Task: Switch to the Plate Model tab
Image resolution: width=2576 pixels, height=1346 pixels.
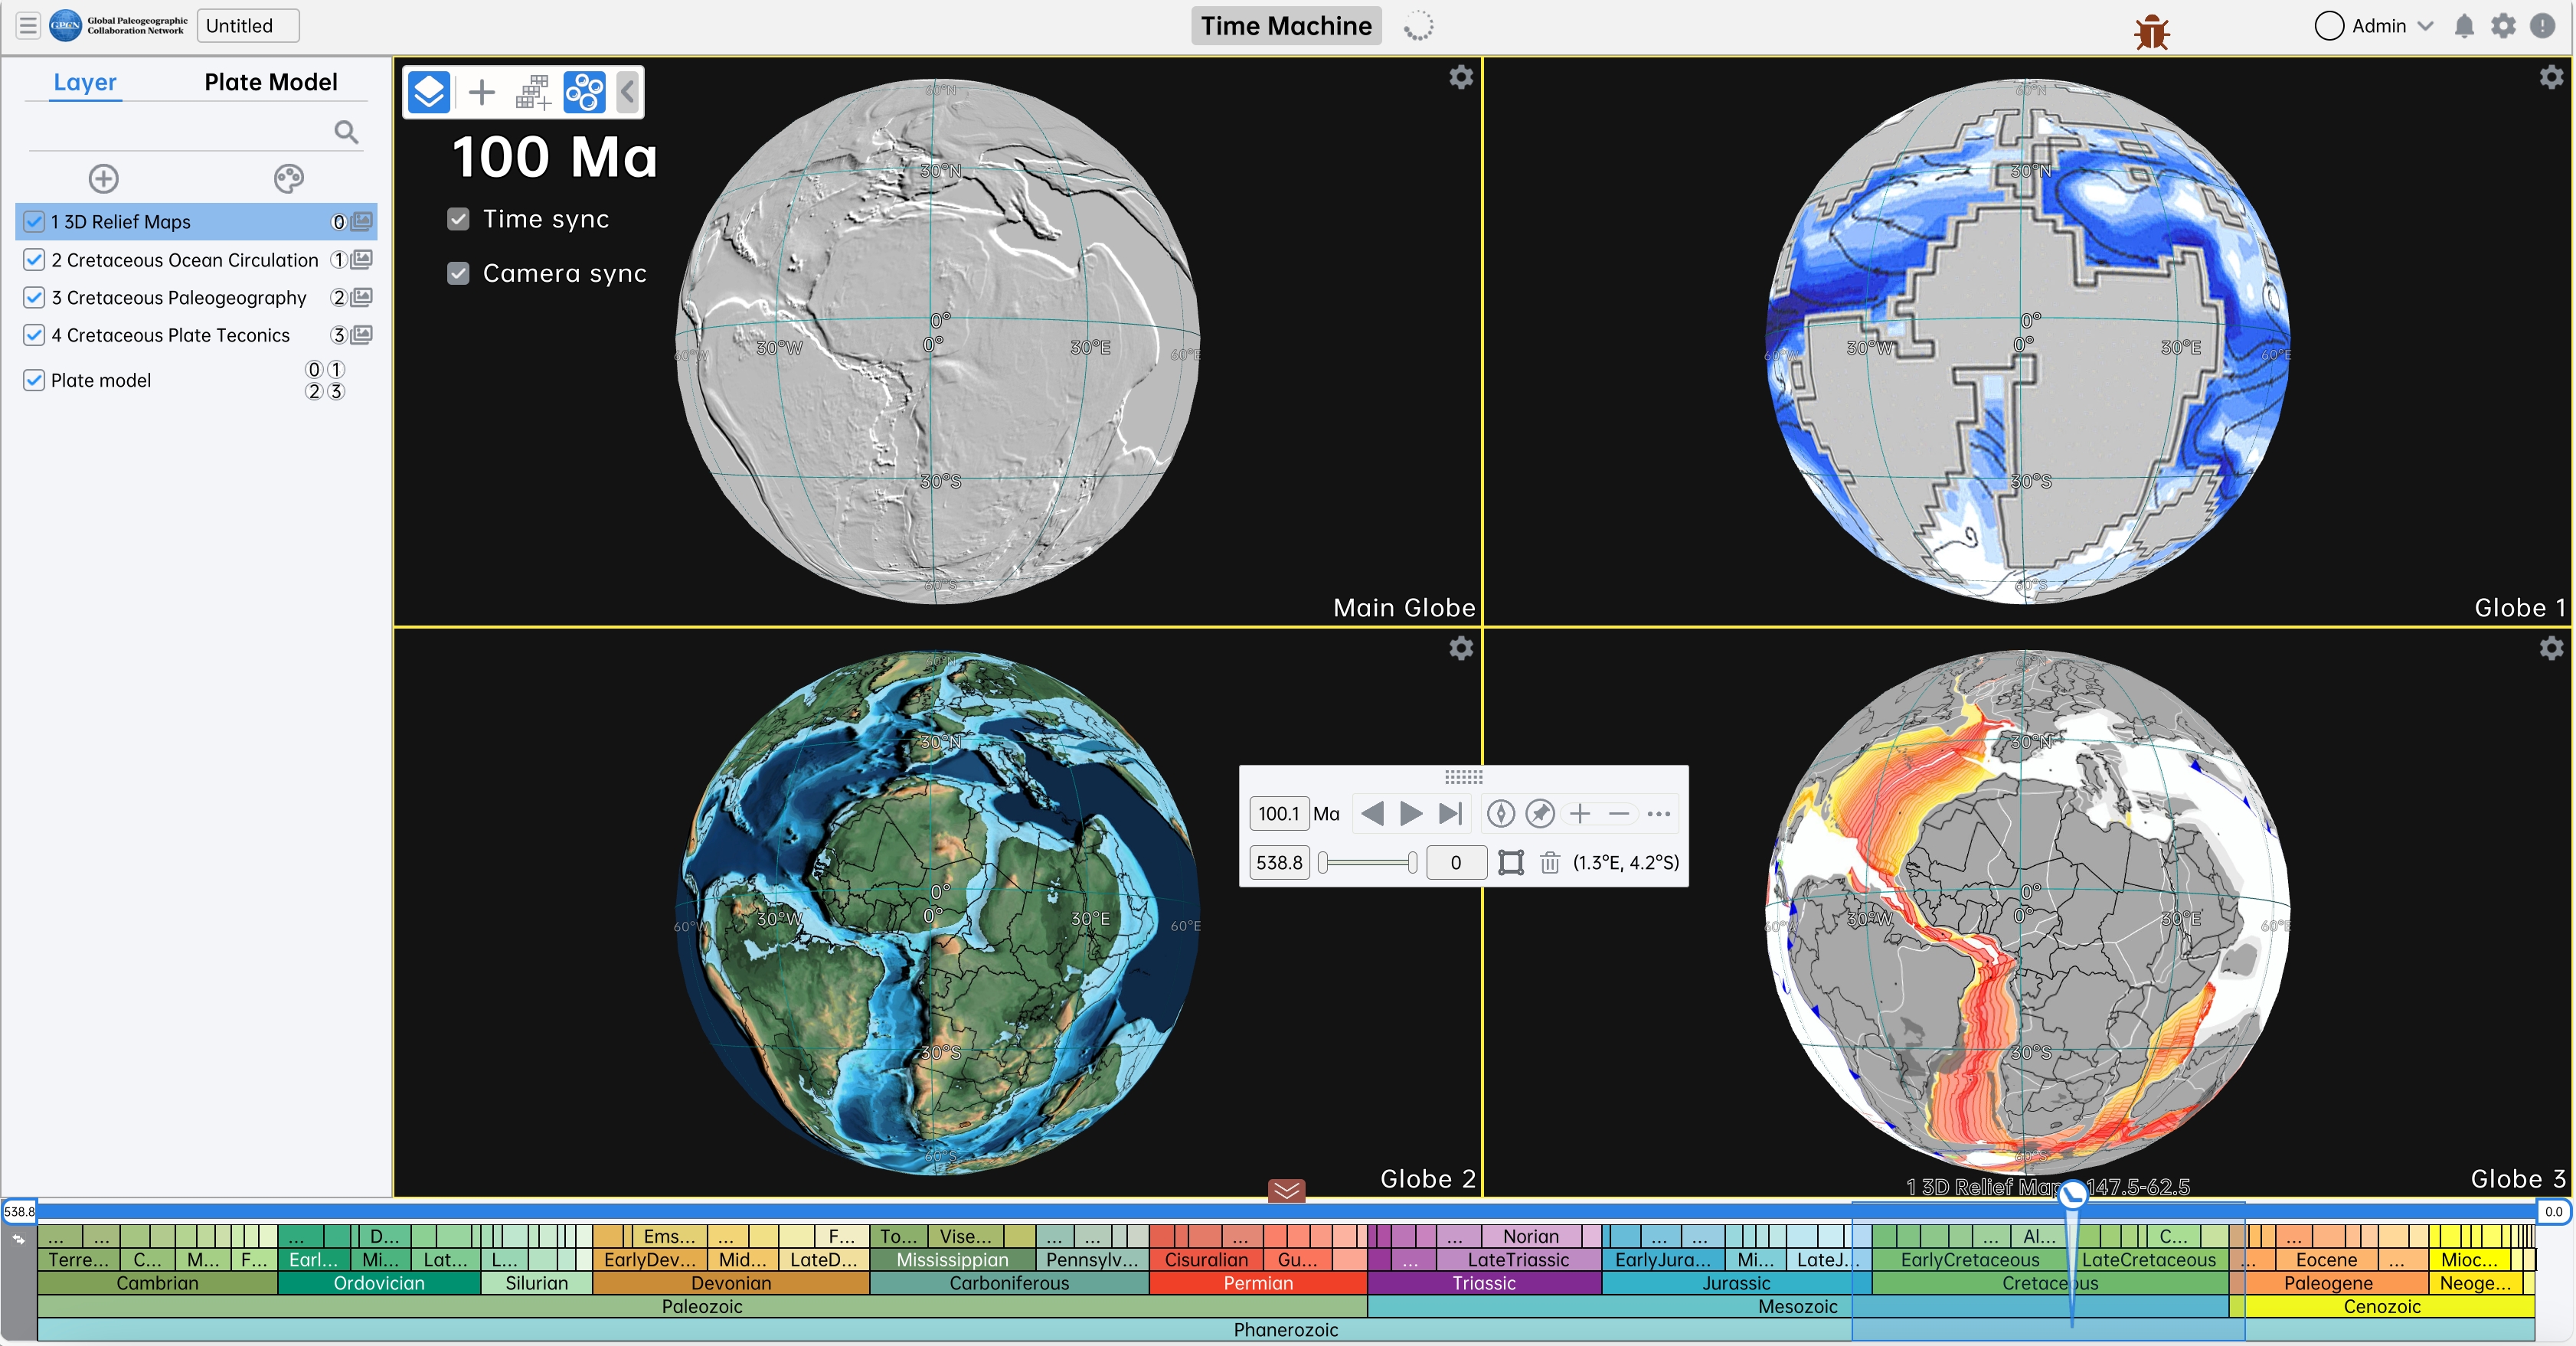Action: tap(270, 82)
